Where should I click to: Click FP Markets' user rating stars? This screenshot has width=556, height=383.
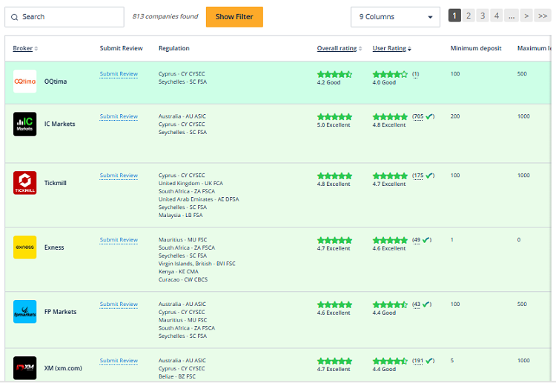click(390, 304)
